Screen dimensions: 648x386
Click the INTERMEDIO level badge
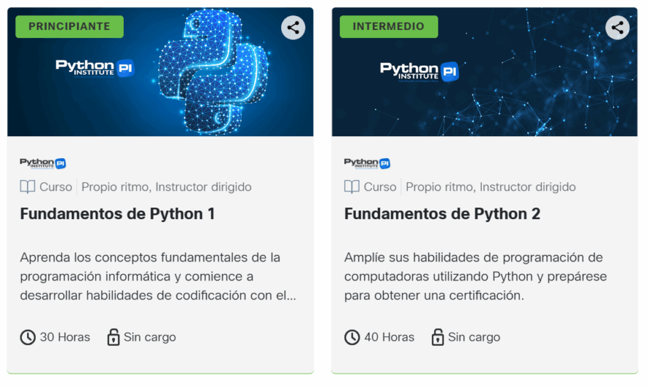[389, 26]
